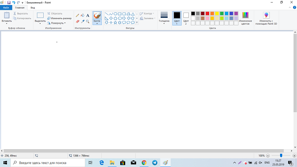The height and width of the screenshot is (167, 297).
Task: Click Resize (Изменить размер) button
Action: (x=59, y=18)
